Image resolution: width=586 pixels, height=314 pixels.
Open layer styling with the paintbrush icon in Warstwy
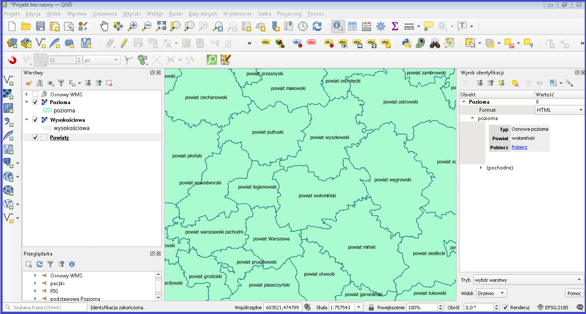click(29, 83)
